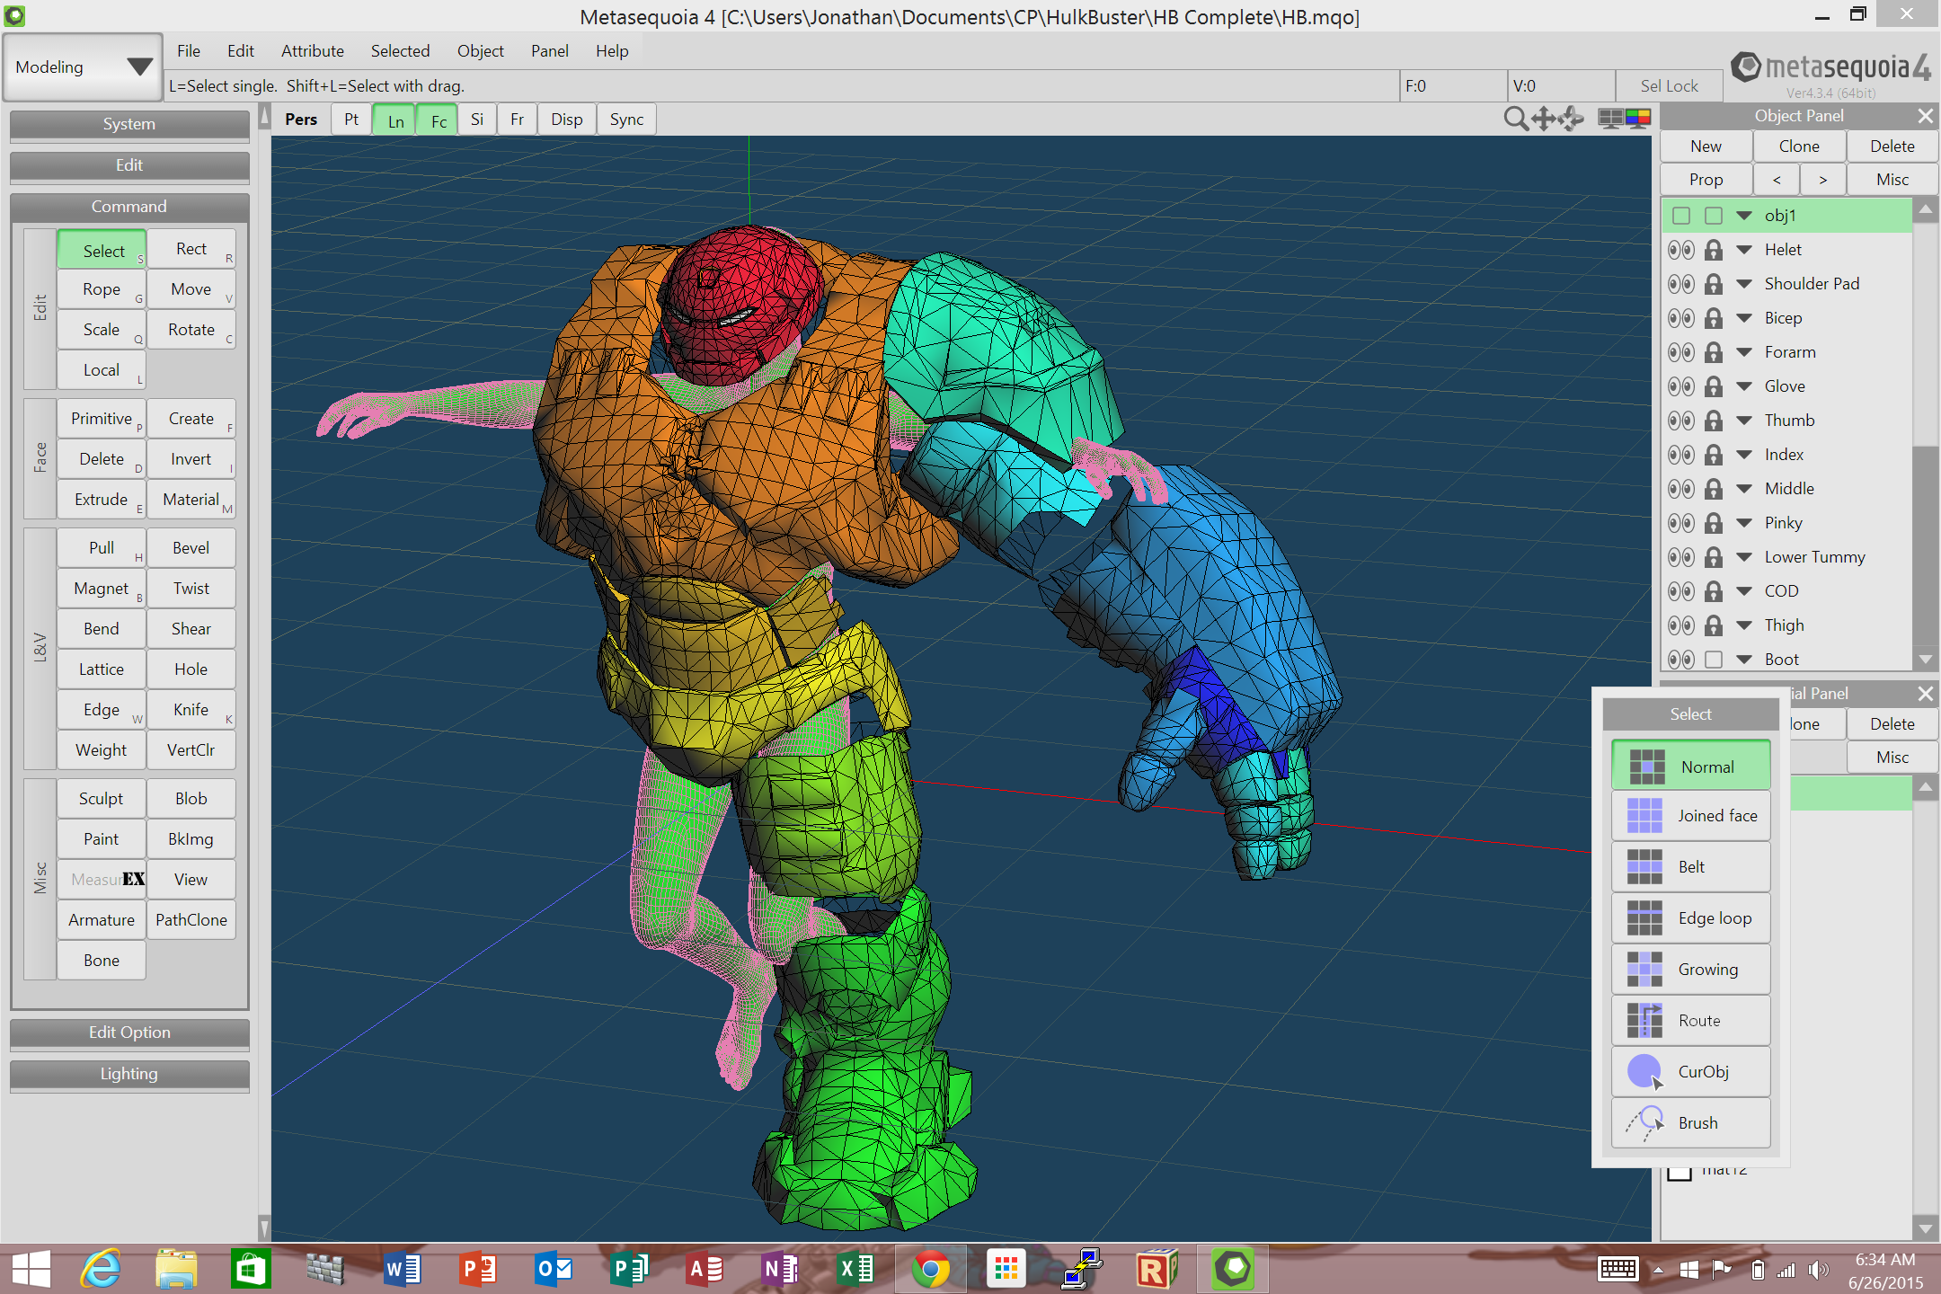
Task: Toggle visibility of Shoulder Pad object
Action: pyautogui.click(x=1680, y=284)
